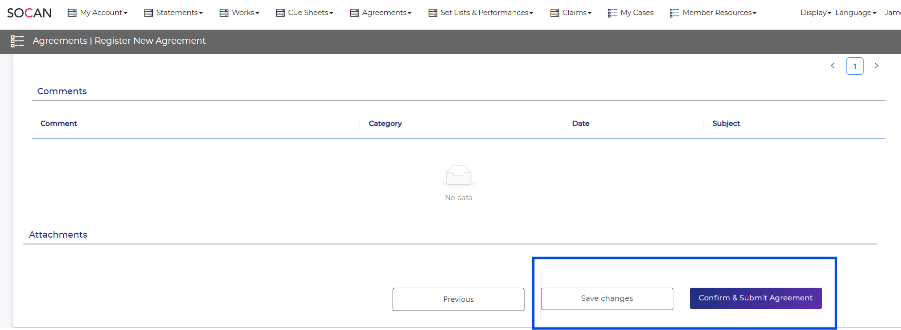The height and width of the screenshot is (330, 901).
Task: Click the Previous button
Action: pos(458,299)
